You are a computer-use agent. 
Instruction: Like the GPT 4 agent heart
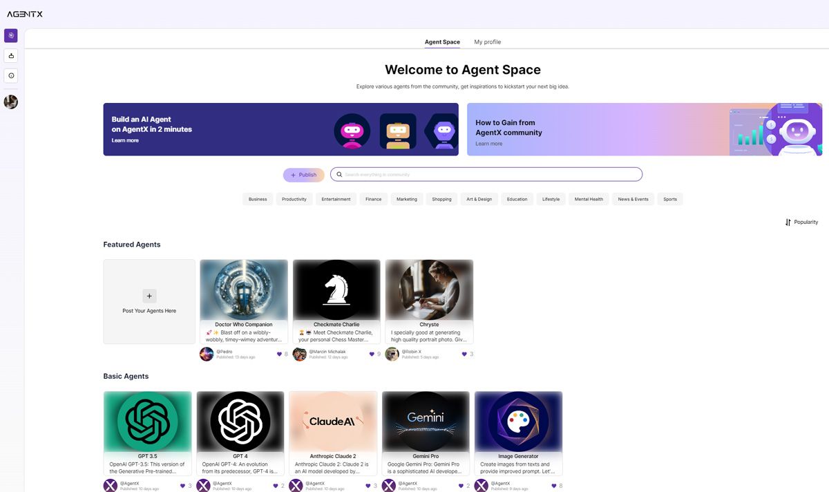tap(276, 486)
